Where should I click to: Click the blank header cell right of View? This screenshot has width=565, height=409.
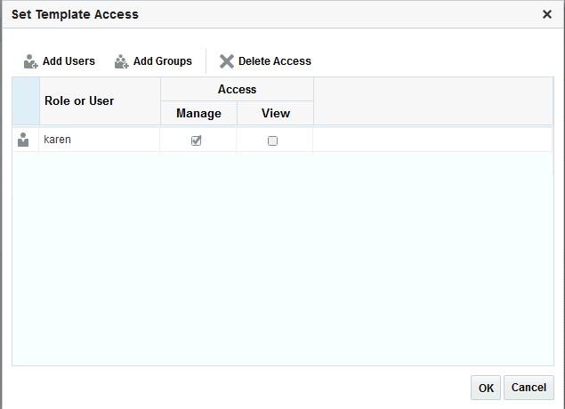[x=433, y=100]
